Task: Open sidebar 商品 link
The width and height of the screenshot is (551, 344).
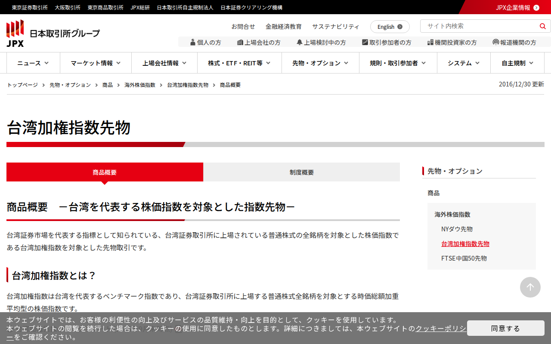Action: pos(433,193)
